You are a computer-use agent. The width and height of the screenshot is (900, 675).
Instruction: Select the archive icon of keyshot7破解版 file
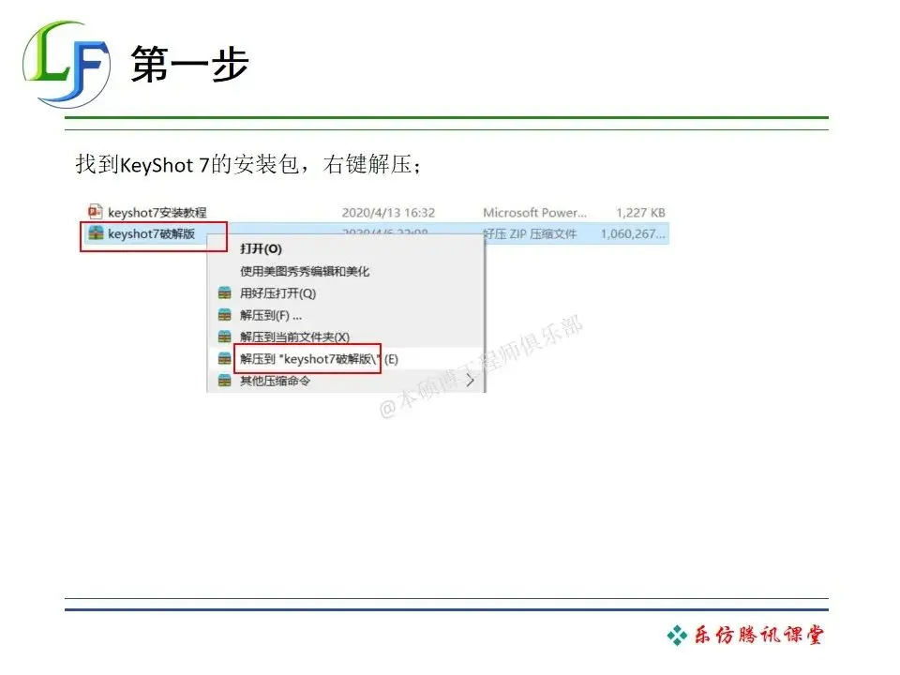(x=96, y=233)
